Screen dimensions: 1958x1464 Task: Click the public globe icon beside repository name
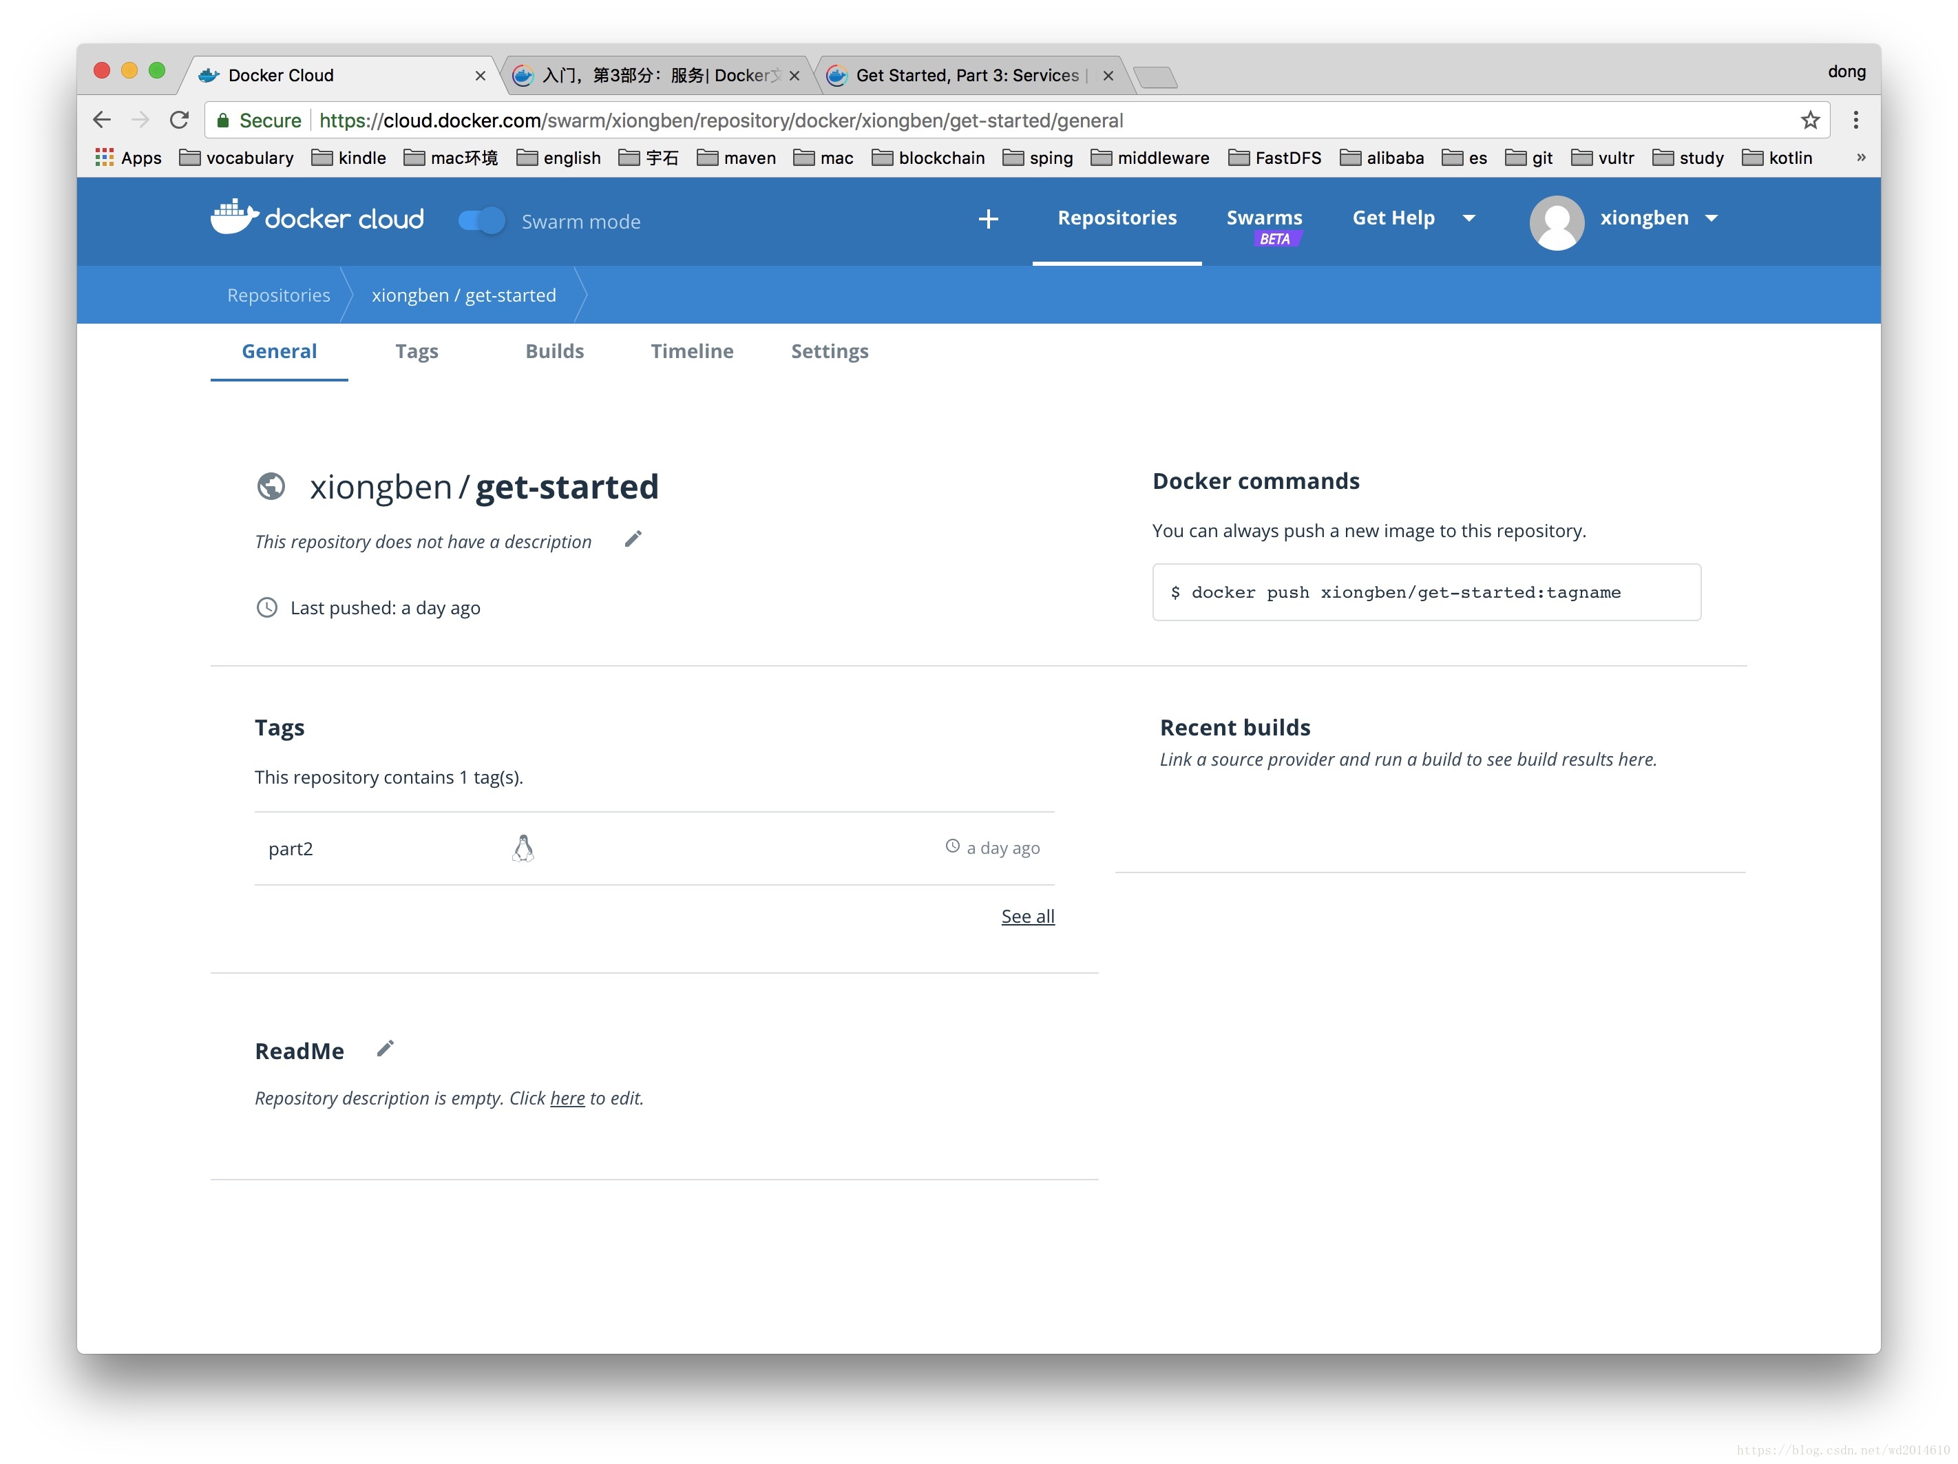271,486
